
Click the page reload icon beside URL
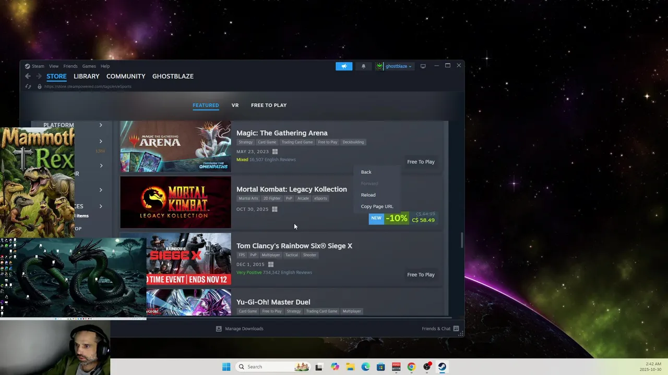(x=28, y=86)
